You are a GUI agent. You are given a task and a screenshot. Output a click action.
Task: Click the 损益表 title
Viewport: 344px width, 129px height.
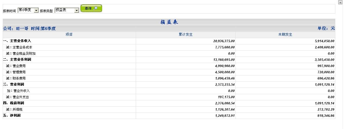169,22
